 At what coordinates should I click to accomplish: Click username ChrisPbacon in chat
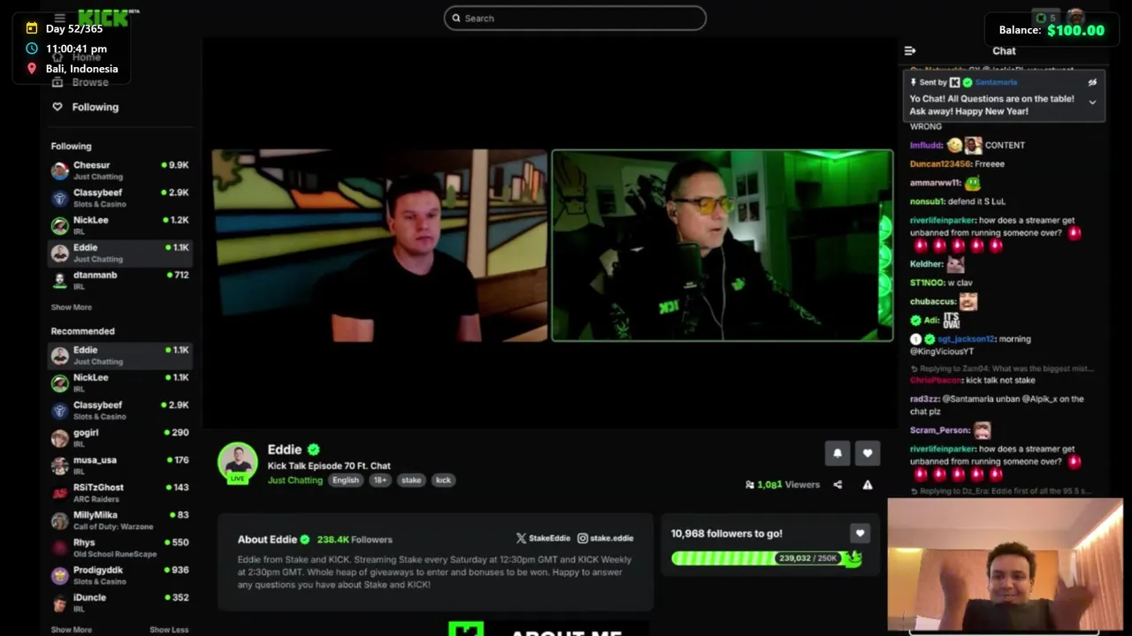point(936,381)
